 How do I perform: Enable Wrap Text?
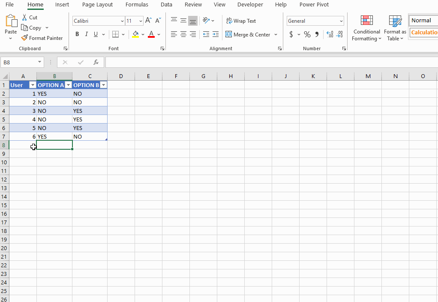241,21
